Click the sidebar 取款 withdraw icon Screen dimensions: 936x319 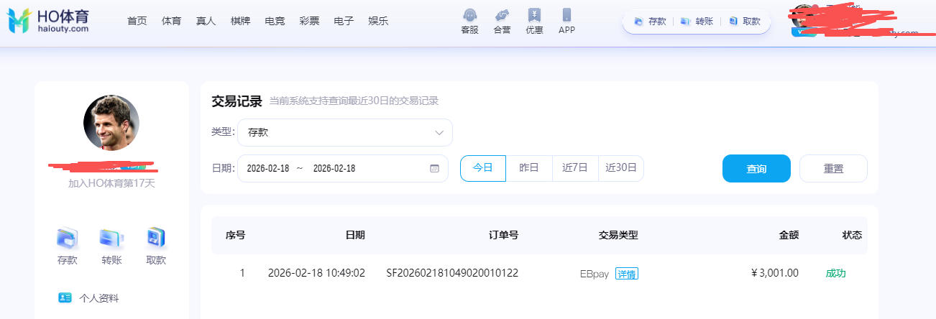point(156,238)
